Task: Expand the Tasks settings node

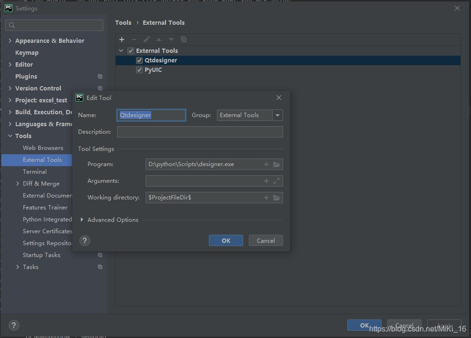Action: pyautogui.click(x=18, y=267)
